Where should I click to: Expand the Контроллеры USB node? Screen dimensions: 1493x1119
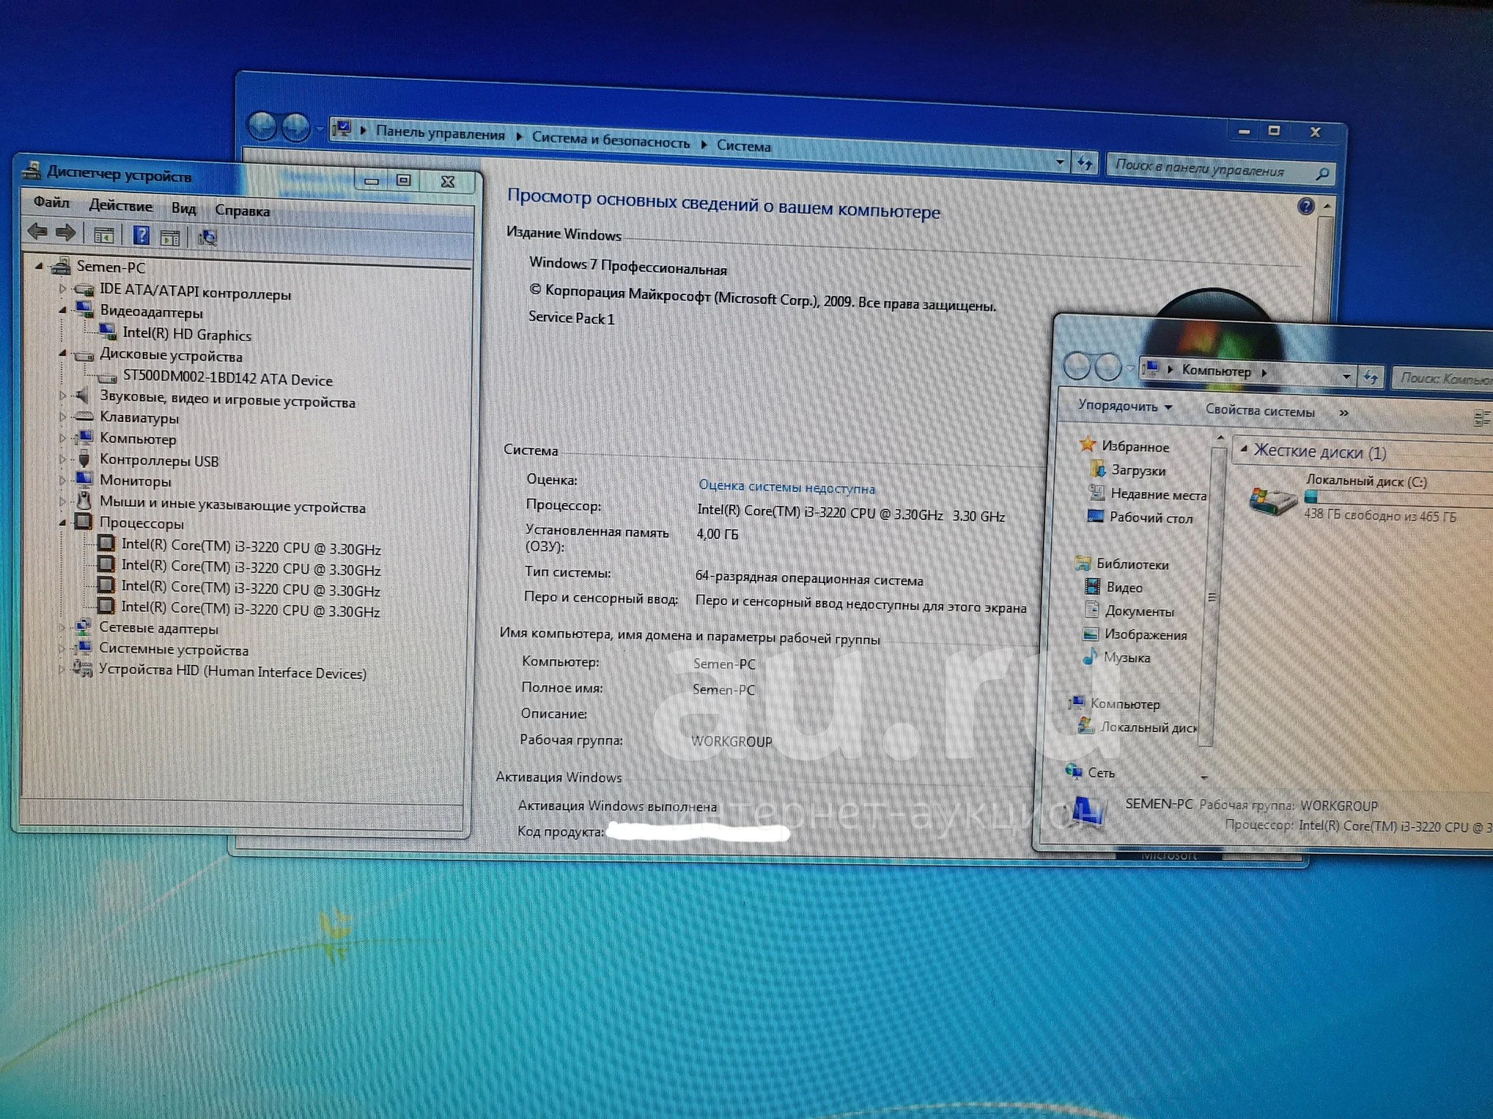pyautogui.click(x=63, y=459)
